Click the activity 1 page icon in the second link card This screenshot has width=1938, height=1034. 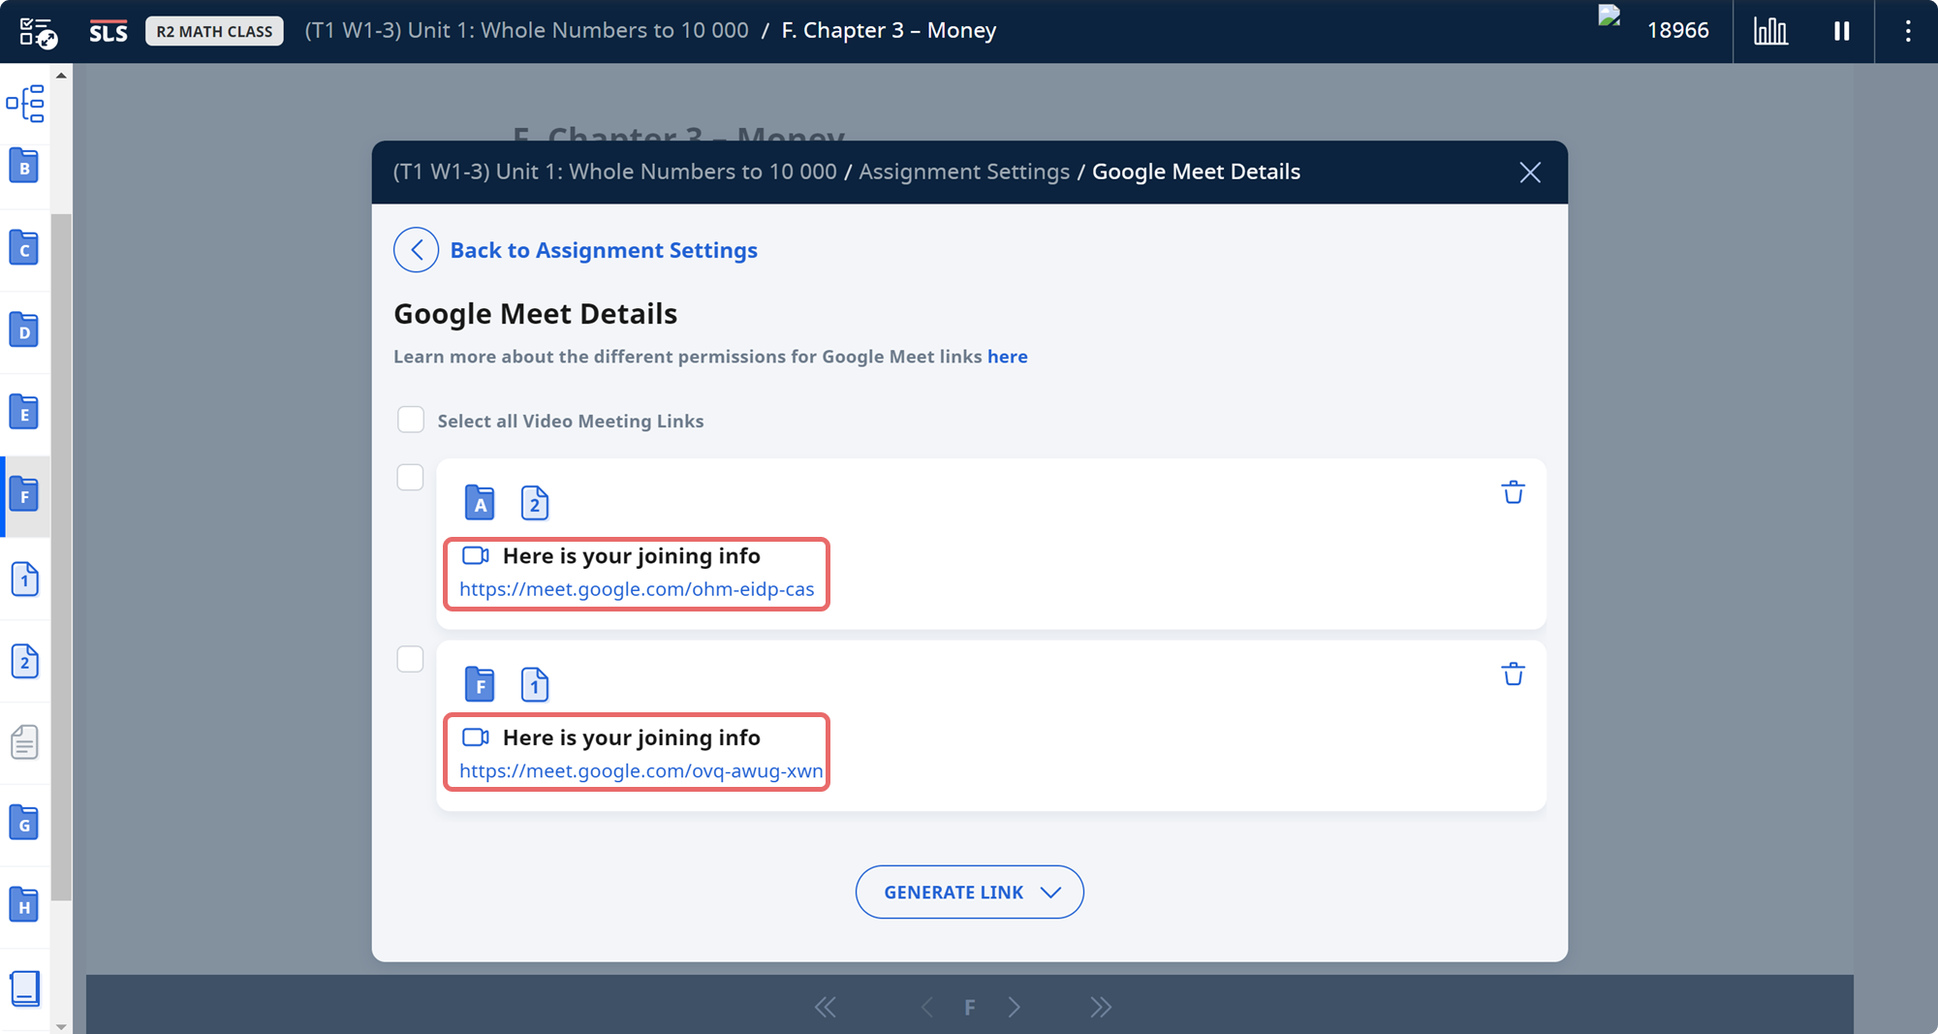coord(535,685)
